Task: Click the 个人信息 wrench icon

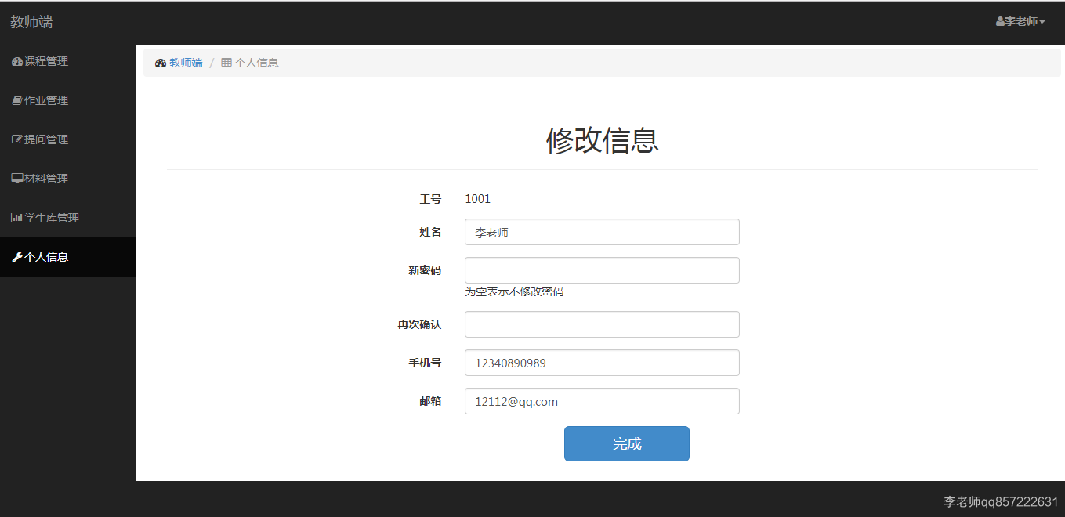Action: pyautogui.click(x=16, y=257)
